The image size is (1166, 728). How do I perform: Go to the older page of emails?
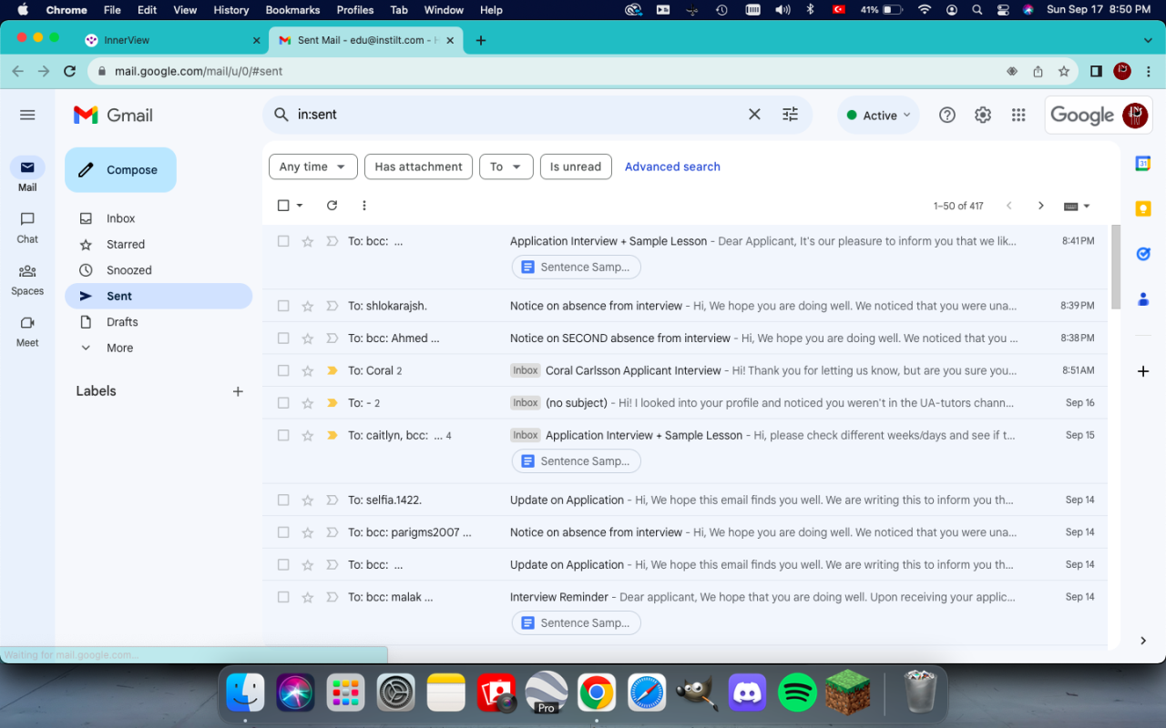click(x=1041, y=206)
